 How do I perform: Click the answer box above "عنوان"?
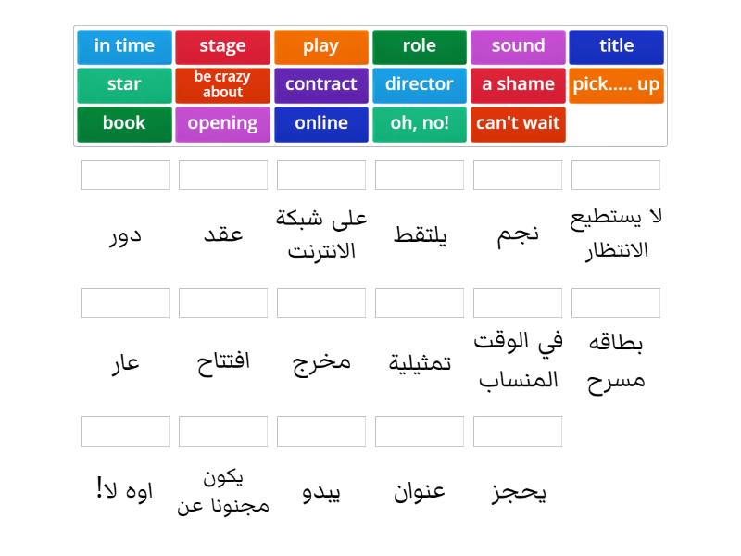(x=420, y=431)
